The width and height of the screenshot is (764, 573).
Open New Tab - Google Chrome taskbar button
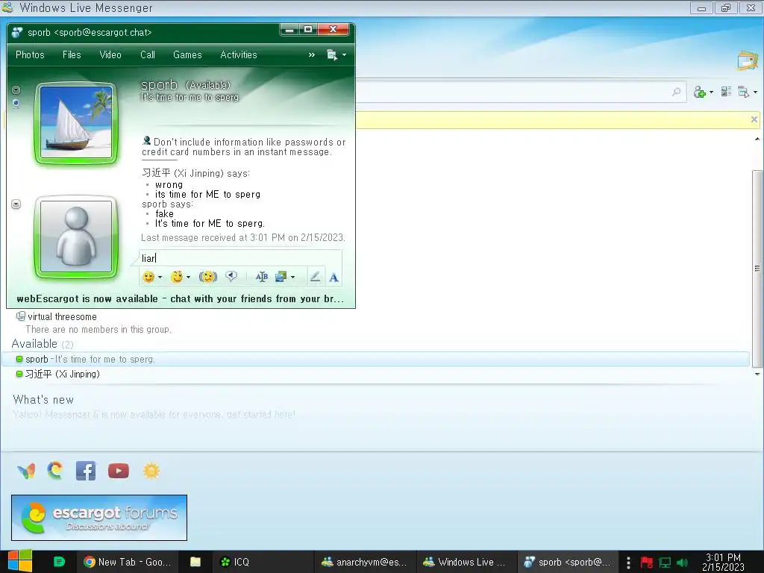127,562
